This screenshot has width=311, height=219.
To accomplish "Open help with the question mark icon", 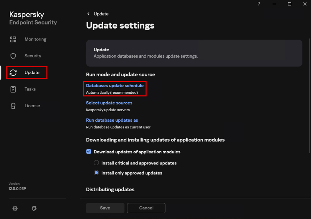I will click(x=259, y=4).
